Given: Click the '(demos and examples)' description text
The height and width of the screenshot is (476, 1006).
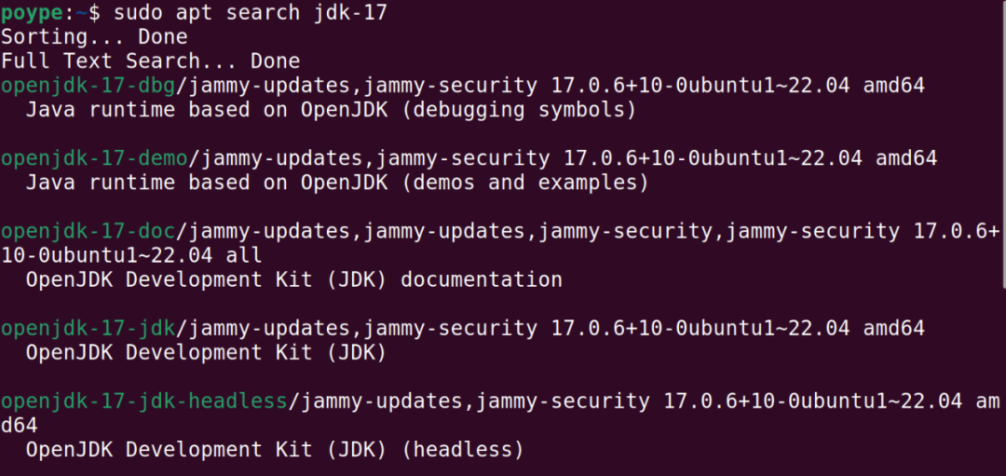Looking at the screenshot, I should coord(524,183).
